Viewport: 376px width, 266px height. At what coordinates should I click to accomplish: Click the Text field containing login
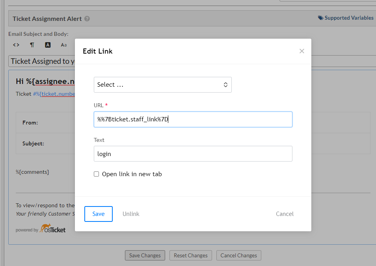click(193, 154)
